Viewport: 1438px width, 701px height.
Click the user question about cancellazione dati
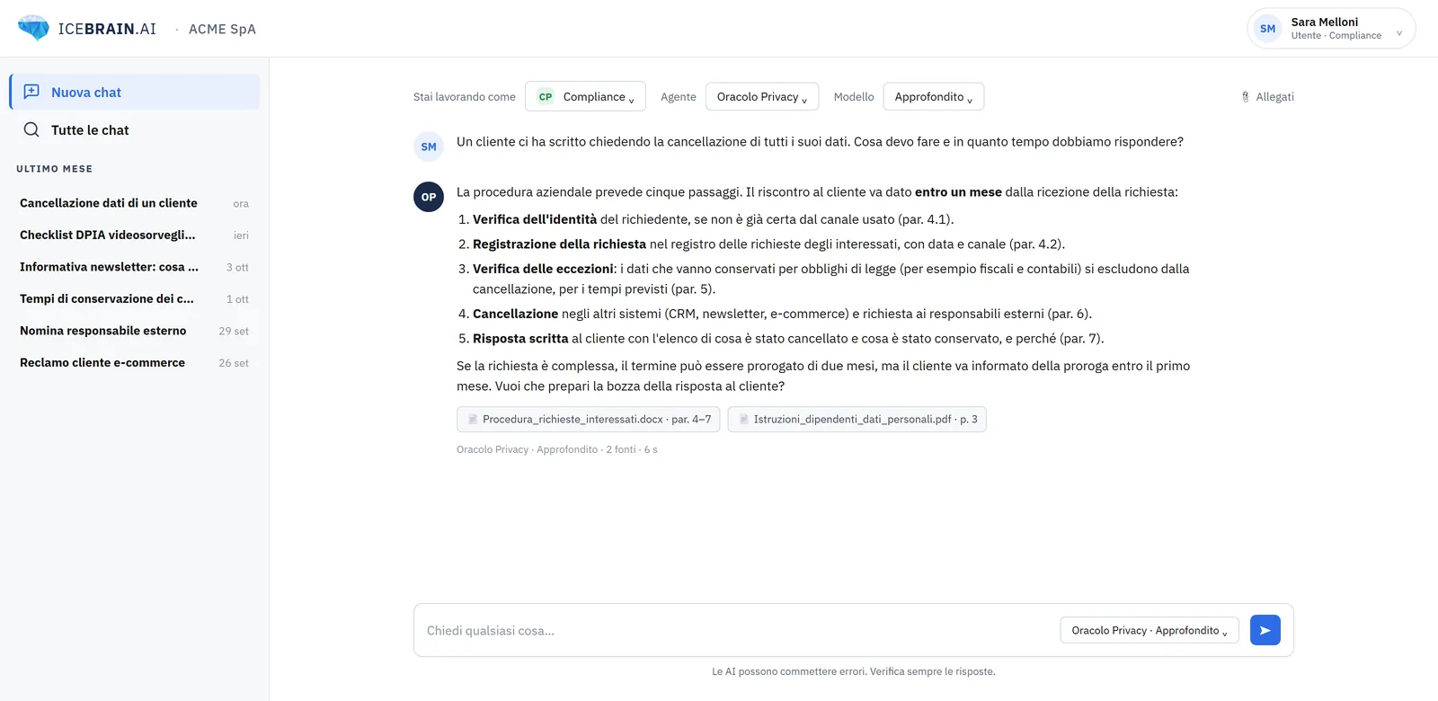point(820,142)
